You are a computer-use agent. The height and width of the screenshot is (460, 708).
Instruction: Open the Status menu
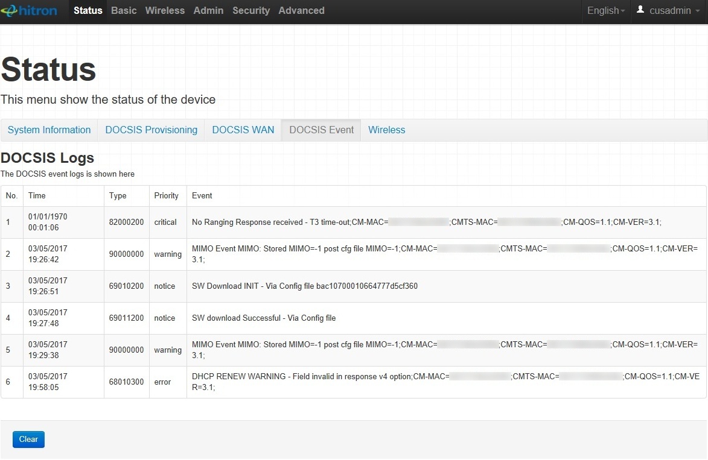[x=88, y=10]
